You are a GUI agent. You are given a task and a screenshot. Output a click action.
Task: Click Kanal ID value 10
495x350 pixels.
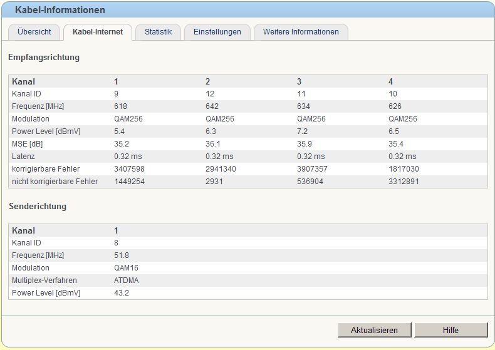(393, 94)
